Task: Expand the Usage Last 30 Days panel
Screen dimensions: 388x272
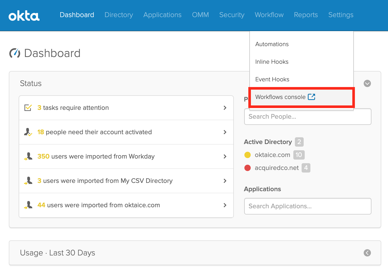Action: click(x=367, y=253)
